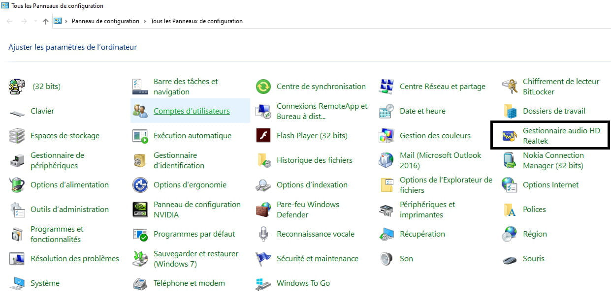
Task: Click the Flash Player icon
Action: [x=263, y=136]
